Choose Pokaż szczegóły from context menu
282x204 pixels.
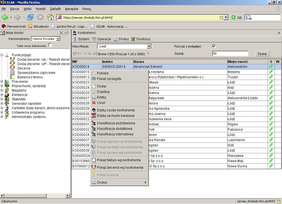[119, 79]
